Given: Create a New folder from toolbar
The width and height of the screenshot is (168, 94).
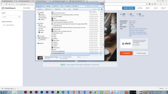Looking at the screenshot, I should pos(76,9).
